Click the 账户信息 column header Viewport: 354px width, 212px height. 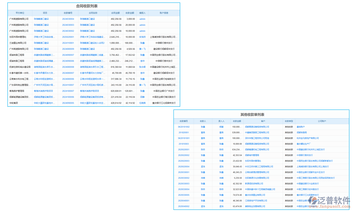(x=164, y=13)
